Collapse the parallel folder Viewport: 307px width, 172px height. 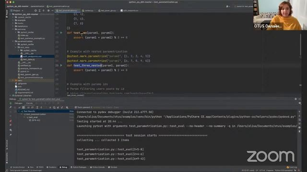(x=13, y=29)
